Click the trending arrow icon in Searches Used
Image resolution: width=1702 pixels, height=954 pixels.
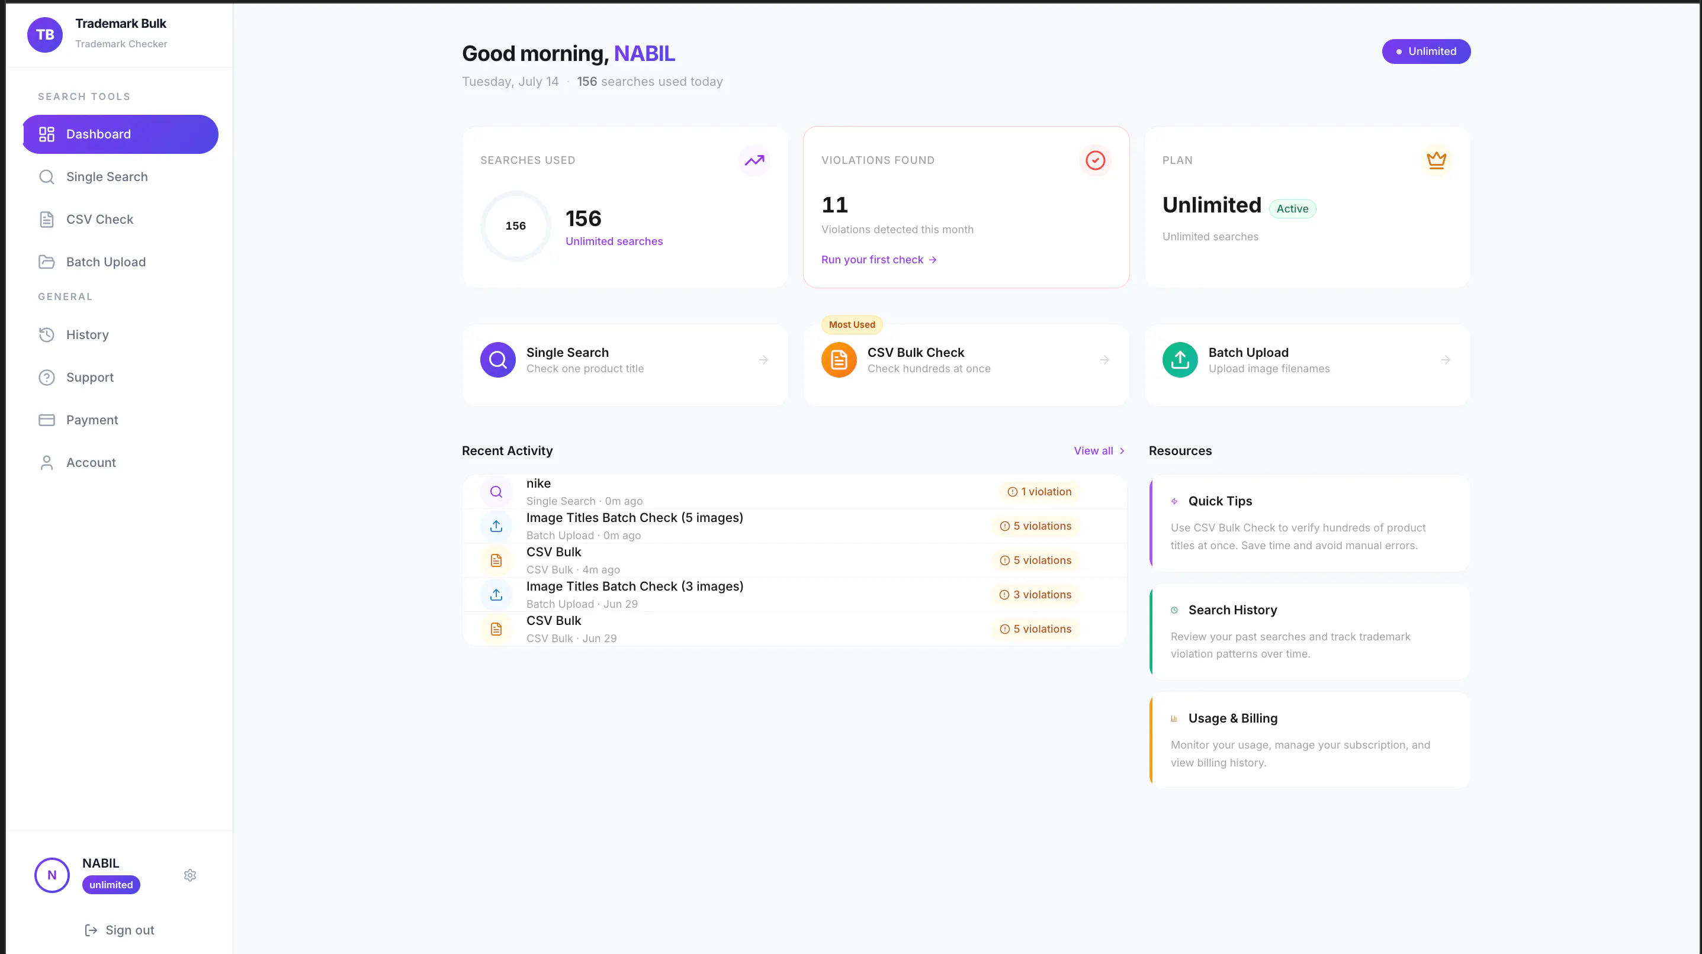coord(754,160)
